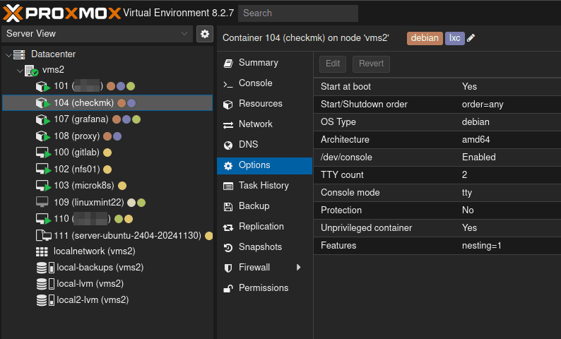Collapse the Datacenter tree node
This screenshot has width=561, height=339.
click(8, 54)
